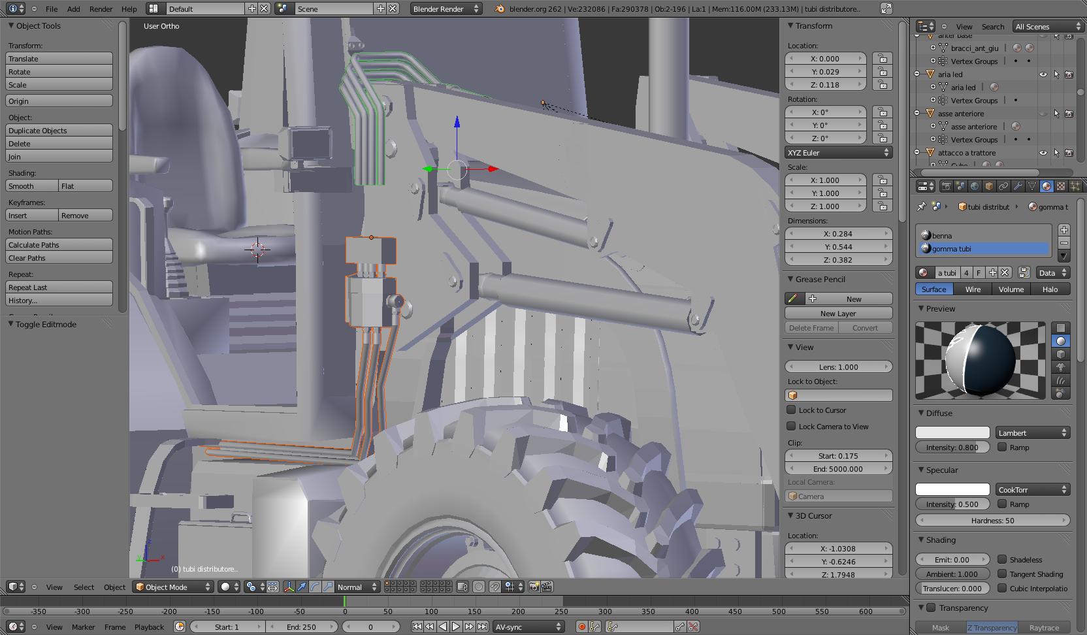1087x635 pixels.
Task: Click the Smooth shading button
Action: pyautogui.click(x=32, y=186)
